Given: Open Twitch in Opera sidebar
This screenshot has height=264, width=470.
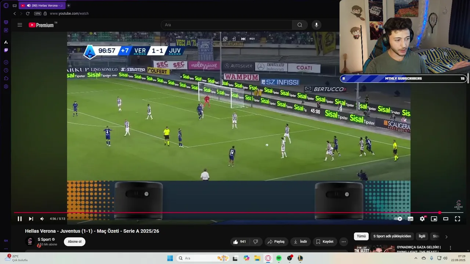Looking at the screenshot, I should (6, 50).
